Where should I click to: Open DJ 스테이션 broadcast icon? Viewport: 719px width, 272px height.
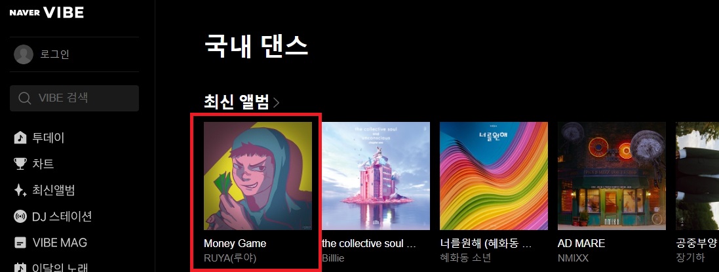(20, 216)
